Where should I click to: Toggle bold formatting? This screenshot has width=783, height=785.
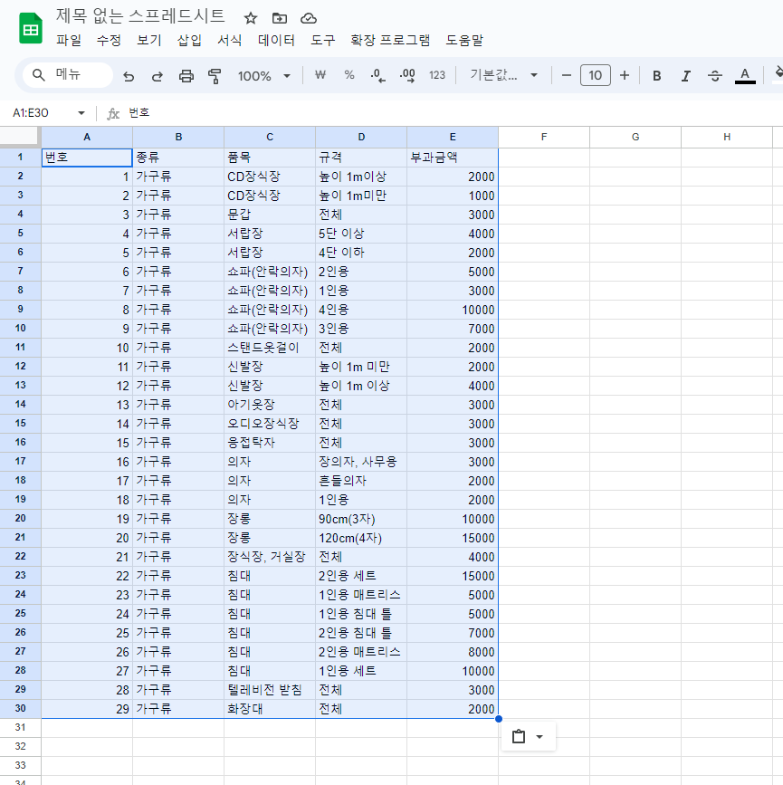coord(656,75)
